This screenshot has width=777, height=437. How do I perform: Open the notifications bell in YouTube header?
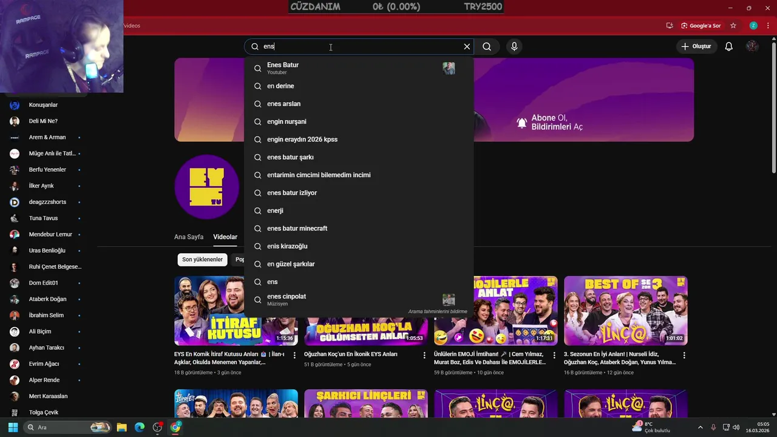pos(729,47)
